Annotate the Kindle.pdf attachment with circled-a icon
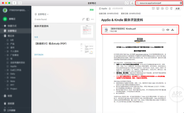Image resolution: width=184 pixels, height=113 pixels. tap(163, 30)
